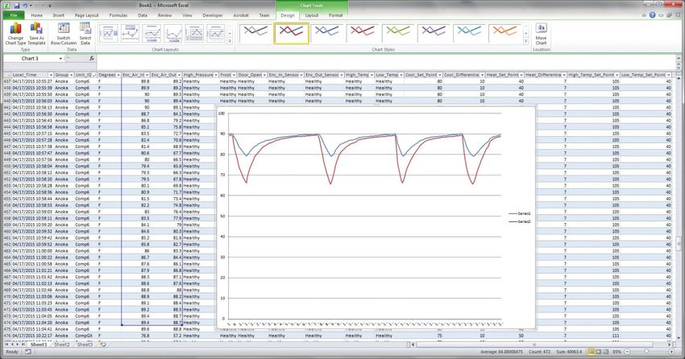Viewport: 685px width, 359px height.
Task: Select the blue chart style
Action: (327, 34)
